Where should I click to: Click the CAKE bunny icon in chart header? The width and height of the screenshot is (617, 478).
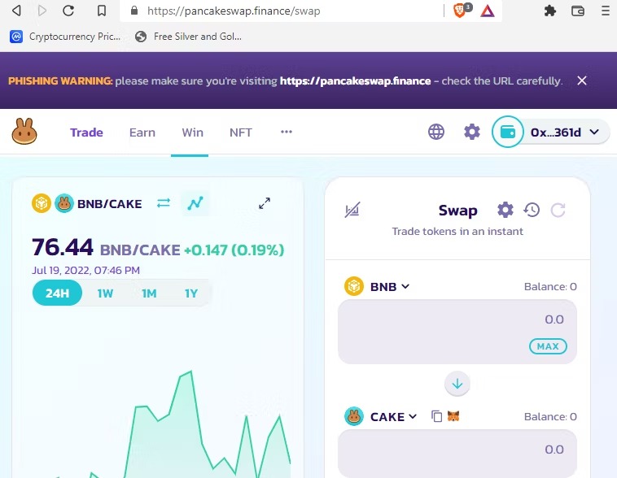pos(63,203)
